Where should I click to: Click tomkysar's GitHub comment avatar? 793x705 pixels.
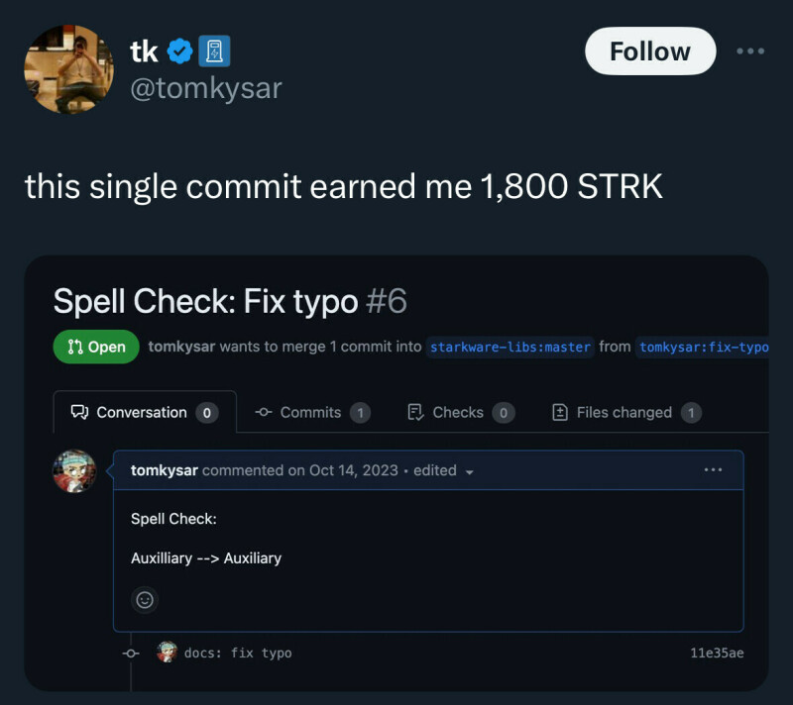(74, 471)
